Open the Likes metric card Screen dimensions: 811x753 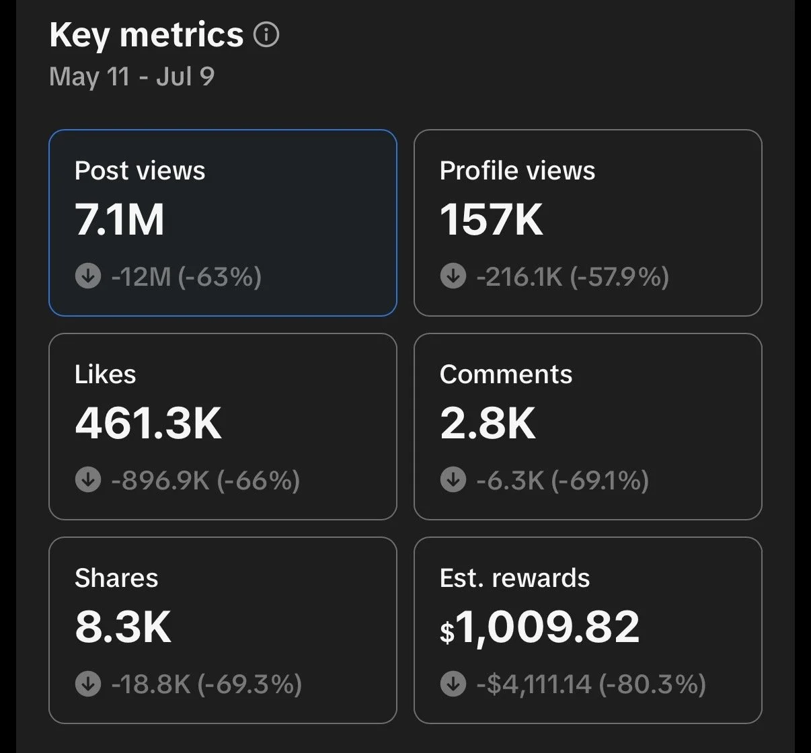pos(223,426)
